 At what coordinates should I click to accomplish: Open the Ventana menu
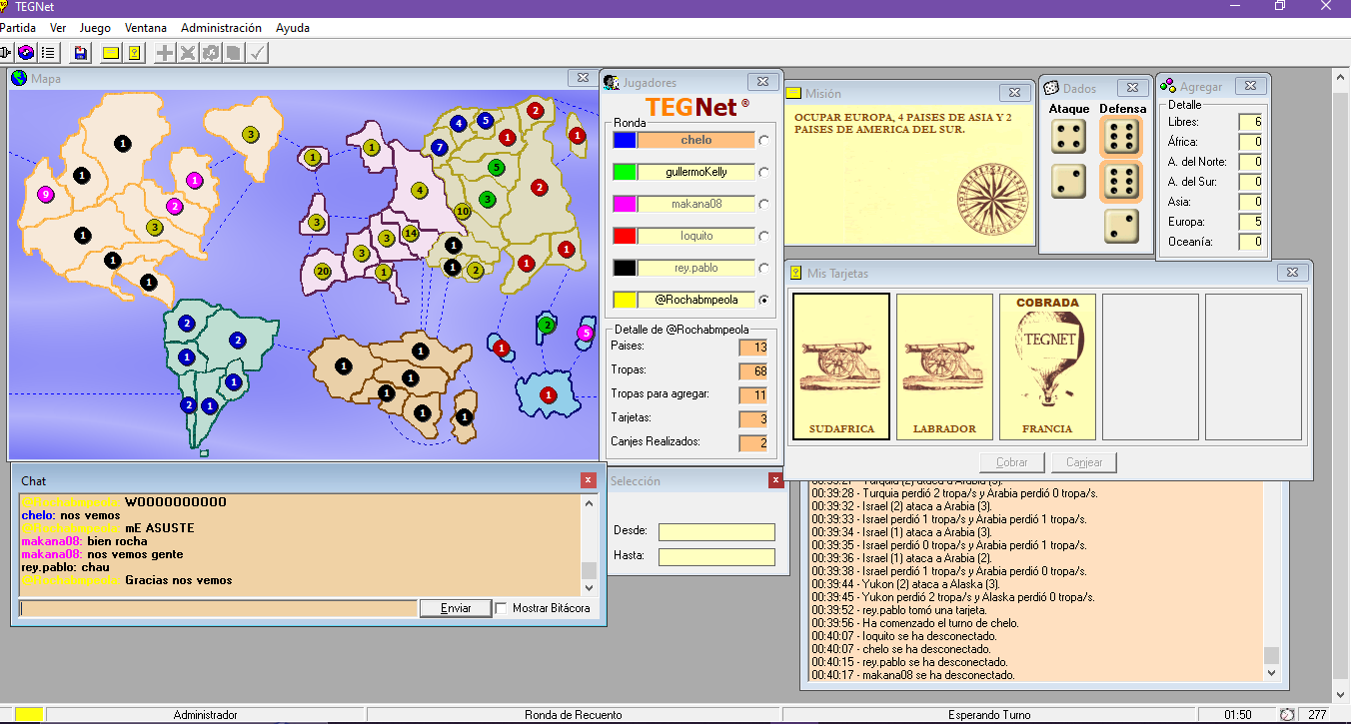(146, 28)
